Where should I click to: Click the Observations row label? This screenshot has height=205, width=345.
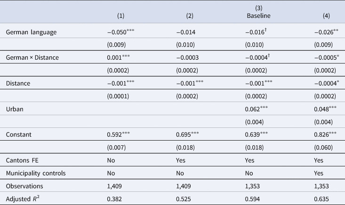point(24,186)
